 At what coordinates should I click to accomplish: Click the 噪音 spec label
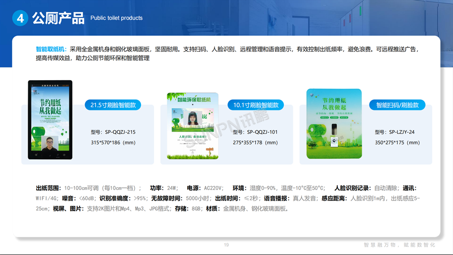click(x=69, y=199)
